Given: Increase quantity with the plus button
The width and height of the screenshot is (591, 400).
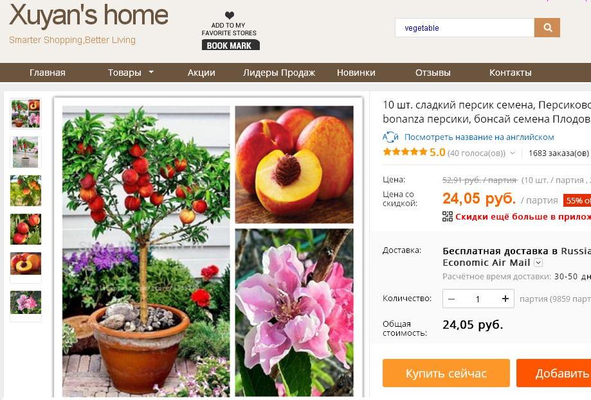Looking at the screenshot, I should tap(505, 299).
